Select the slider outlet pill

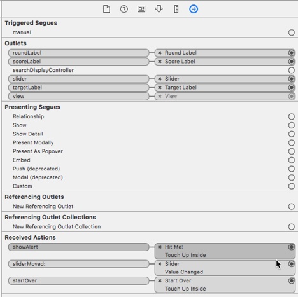pos(79,79)
